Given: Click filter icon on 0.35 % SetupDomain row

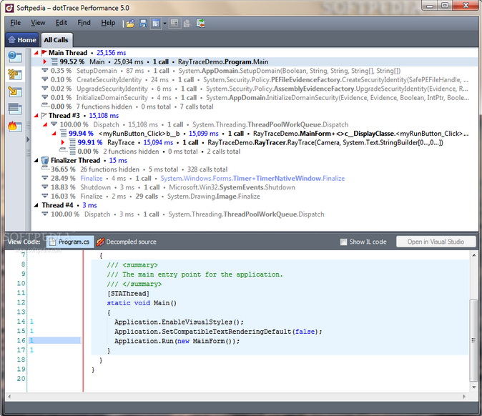Looking at the screenshot, I should coord(45,70).
